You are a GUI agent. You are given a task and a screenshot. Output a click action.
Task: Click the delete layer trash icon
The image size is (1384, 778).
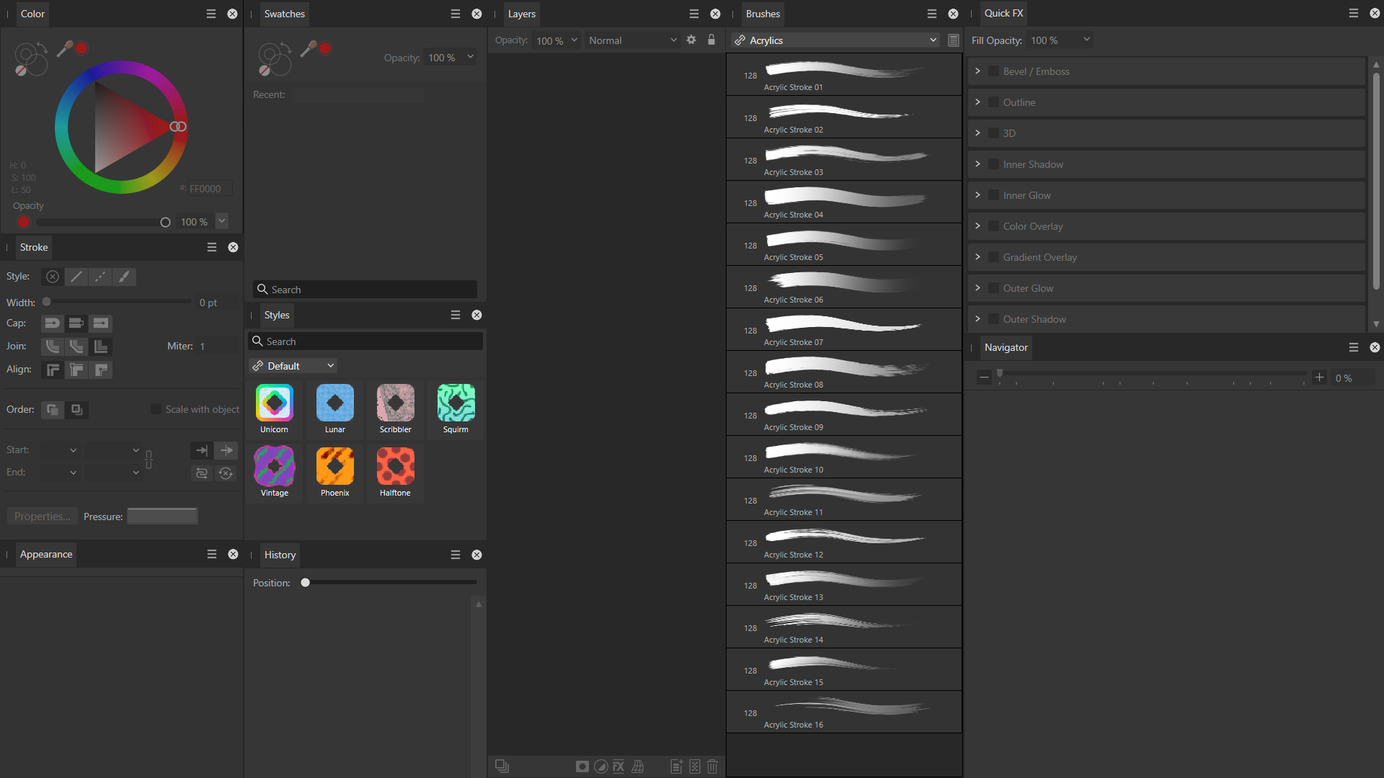712,766
